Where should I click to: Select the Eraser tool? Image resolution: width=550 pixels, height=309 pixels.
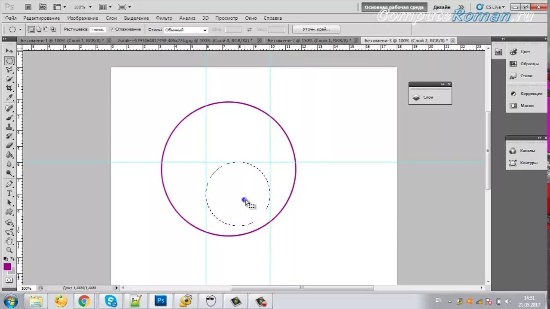point(9,145)
